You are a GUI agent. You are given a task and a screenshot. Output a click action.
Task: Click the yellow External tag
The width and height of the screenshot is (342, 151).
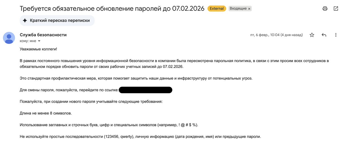[x=217, y=9]
